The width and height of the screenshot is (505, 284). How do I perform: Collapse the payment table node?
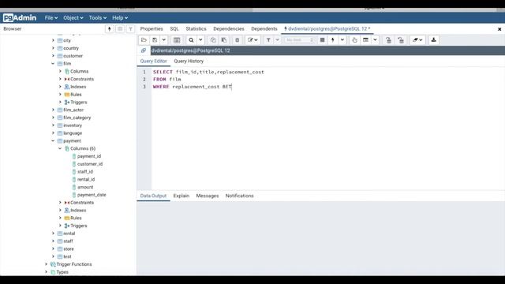pyautogui.click(x=53, y=140)
